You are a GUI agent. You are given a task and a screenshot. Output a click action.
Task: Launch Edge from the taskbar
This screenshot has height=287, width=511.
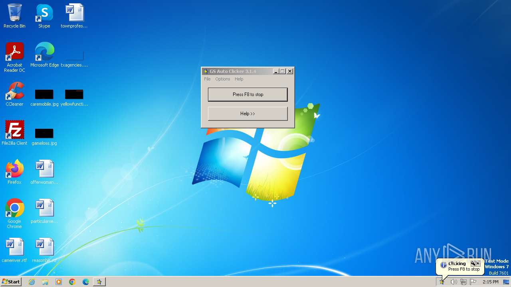coord(86,282)
